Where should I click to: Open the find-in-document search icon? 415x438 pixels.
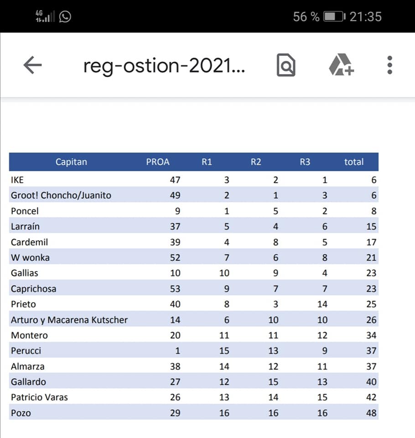click(286, 65)
